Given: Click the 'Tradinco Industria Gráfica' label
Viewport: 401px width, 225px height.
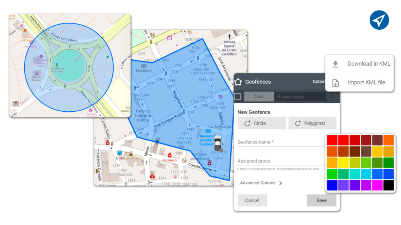Looking at the screenshot, I should point(143,116).
